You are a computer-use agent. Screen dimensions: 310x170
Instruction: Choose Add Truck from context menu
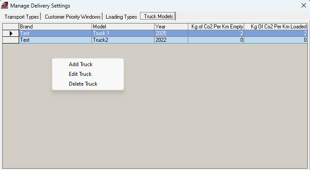coord(81,64)
